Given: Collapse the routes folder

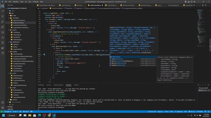Looking at the screenshot, I should 14,73.
